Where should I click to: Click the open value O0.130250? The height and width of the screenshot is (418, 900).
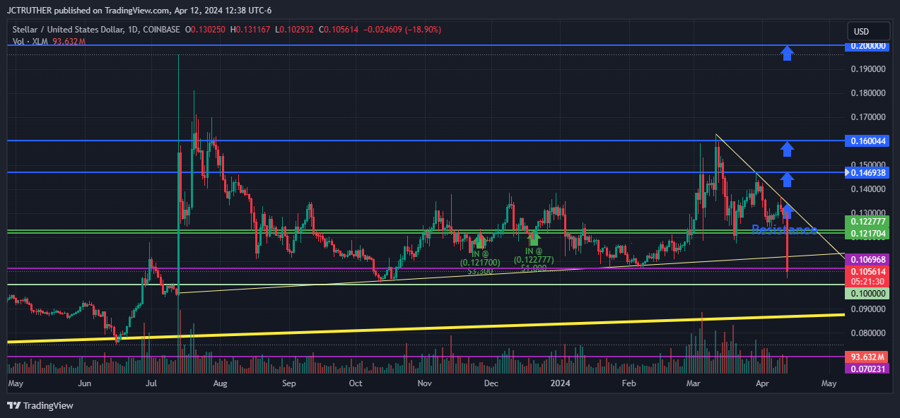click(x=206, y=30)
